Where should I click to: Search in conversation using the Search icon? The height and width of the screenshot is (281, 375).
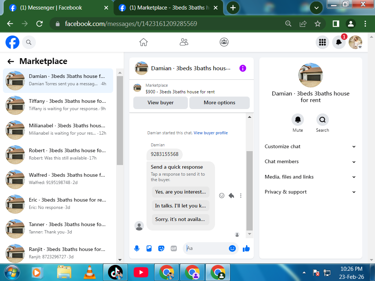[x=322, y=120]
